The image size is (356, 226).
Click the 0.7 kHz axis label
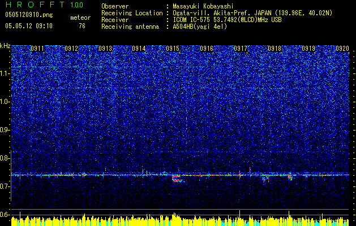5,186
